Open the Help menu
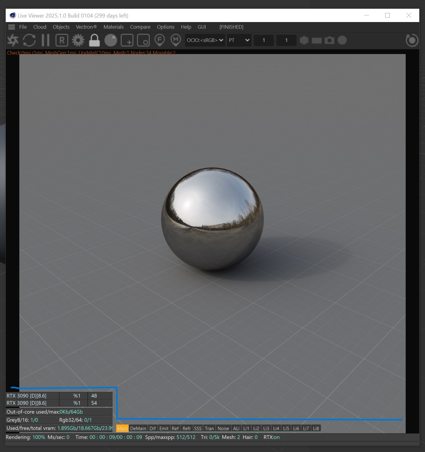Image resolution: width=425 pixels, height=452 pixels. coord(186,27)
